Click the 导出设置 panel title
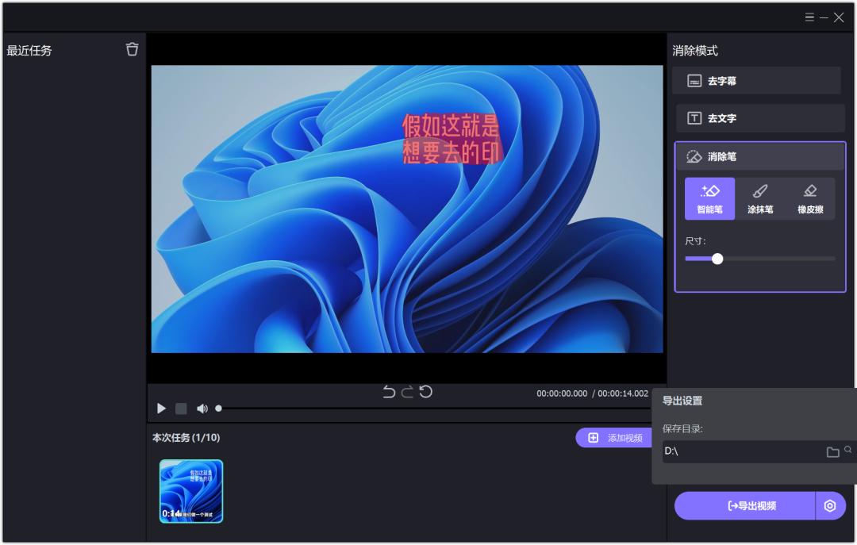Viewport: 857px width, 545px height. (x=682, y=401)
